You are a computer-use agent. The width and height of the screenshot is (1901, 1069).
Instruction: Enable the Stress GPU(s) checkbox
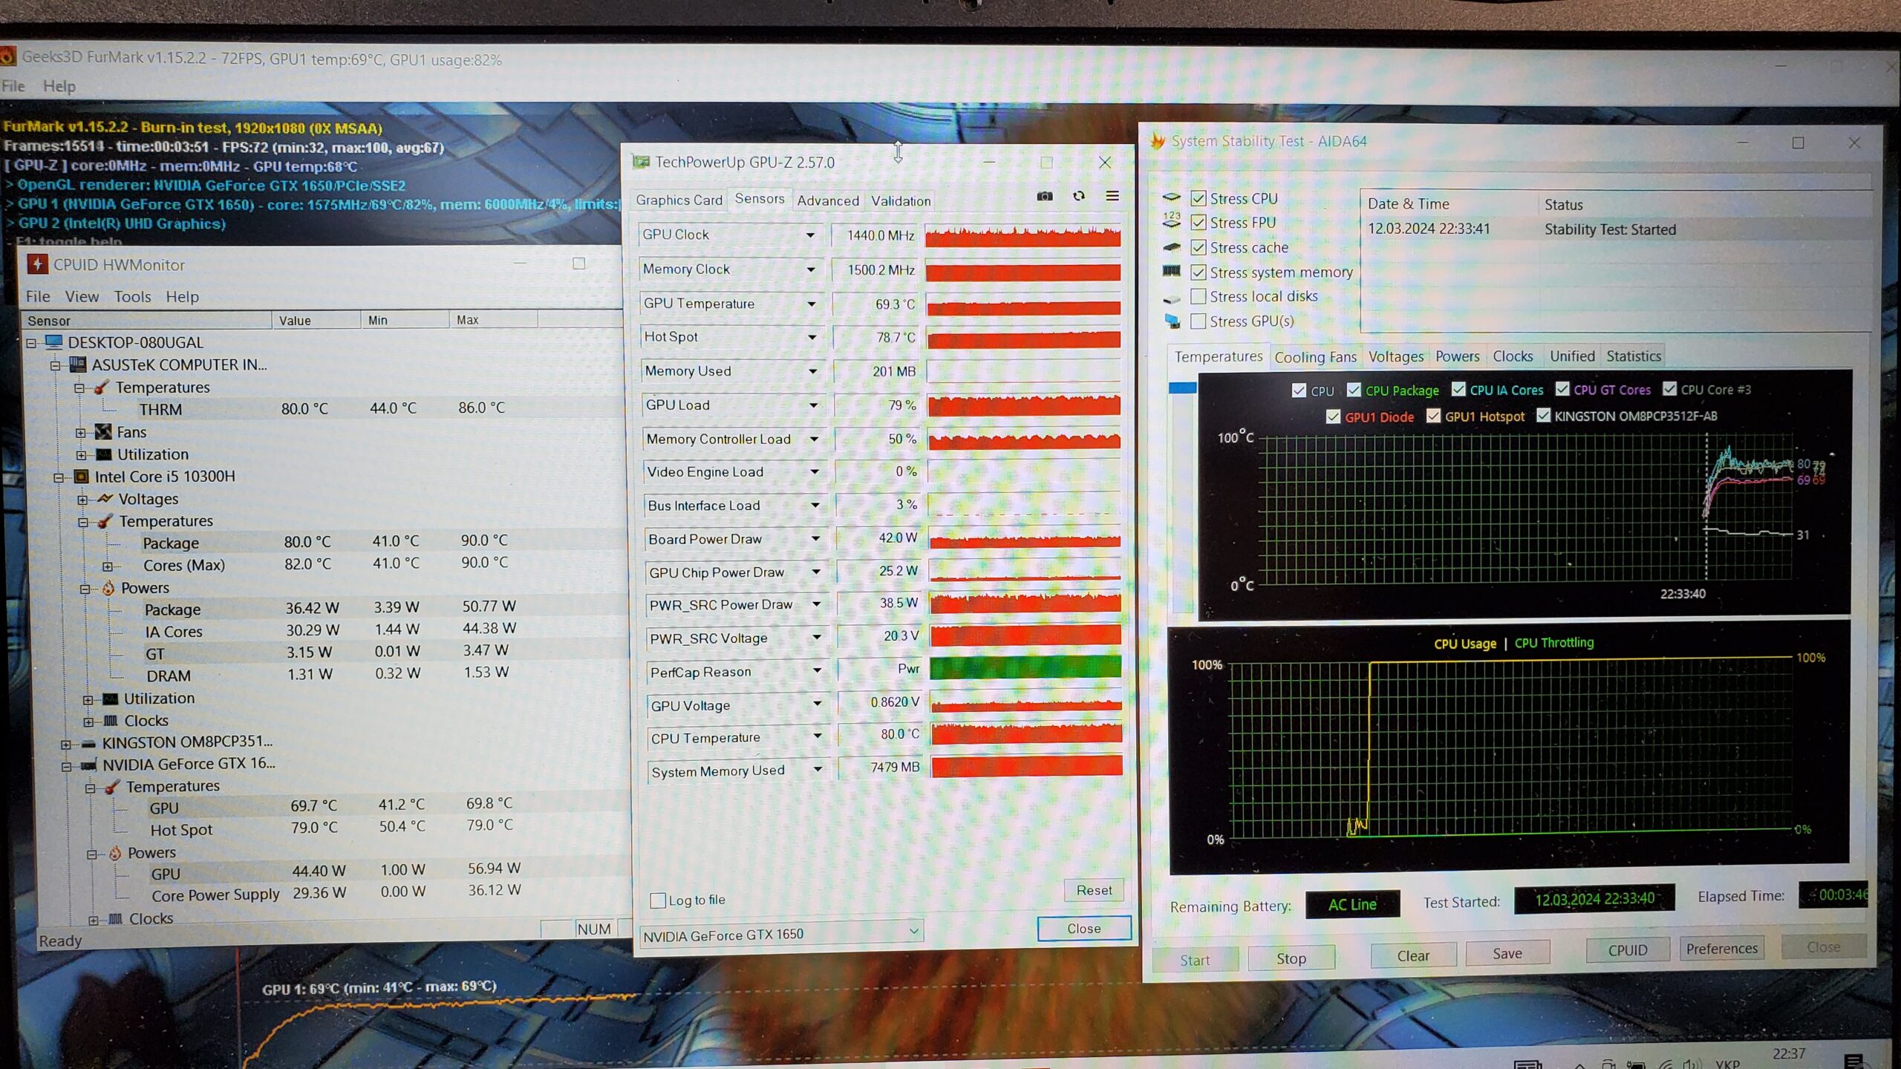(x=1198, y=321)
